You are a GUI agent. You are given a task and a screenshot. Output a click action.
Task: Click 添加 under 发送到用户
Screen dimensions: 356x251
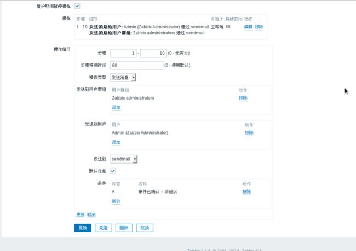pyautogui.click(x=116, y=142)
